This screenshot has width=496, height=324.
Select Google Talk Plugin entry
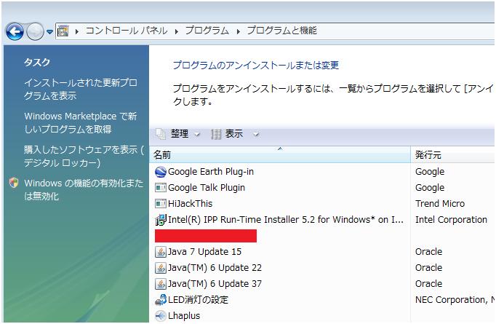coord(207,188)
